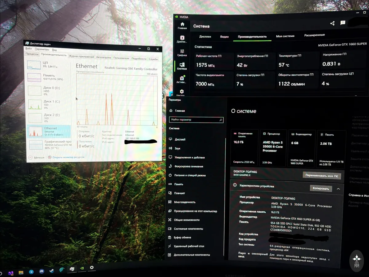Select Система icon in NVIDIA sidebar
369x277 pixels.
tap(182, 66)
